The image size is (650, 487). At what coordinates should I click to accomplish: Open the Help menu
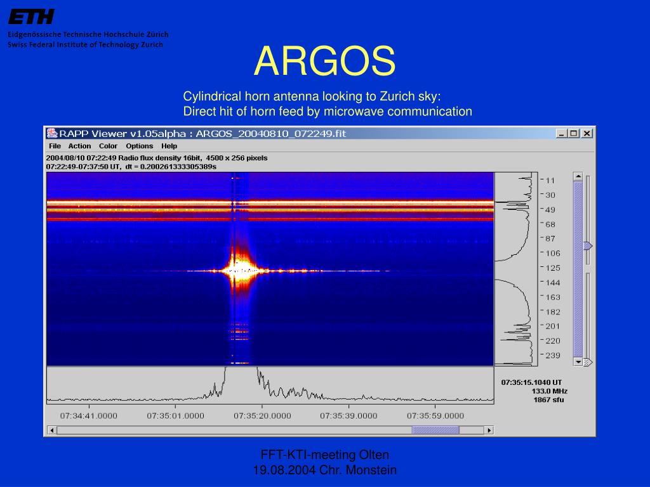(x=169, y=146)
